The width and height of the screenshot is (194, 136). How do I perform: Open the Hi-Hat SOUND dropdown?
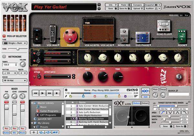click(15, 80)
